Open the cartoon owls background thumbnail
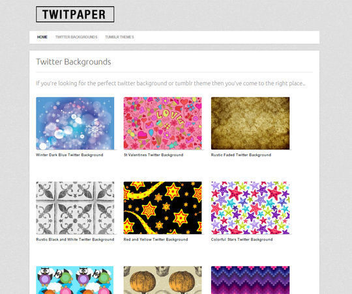This screenshot has width=352, height=294. [75, 280]
